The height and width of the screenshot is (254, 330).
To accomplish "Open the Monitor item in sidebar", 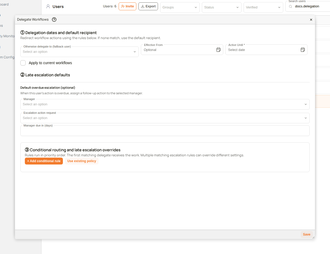I will pos(7,36).
